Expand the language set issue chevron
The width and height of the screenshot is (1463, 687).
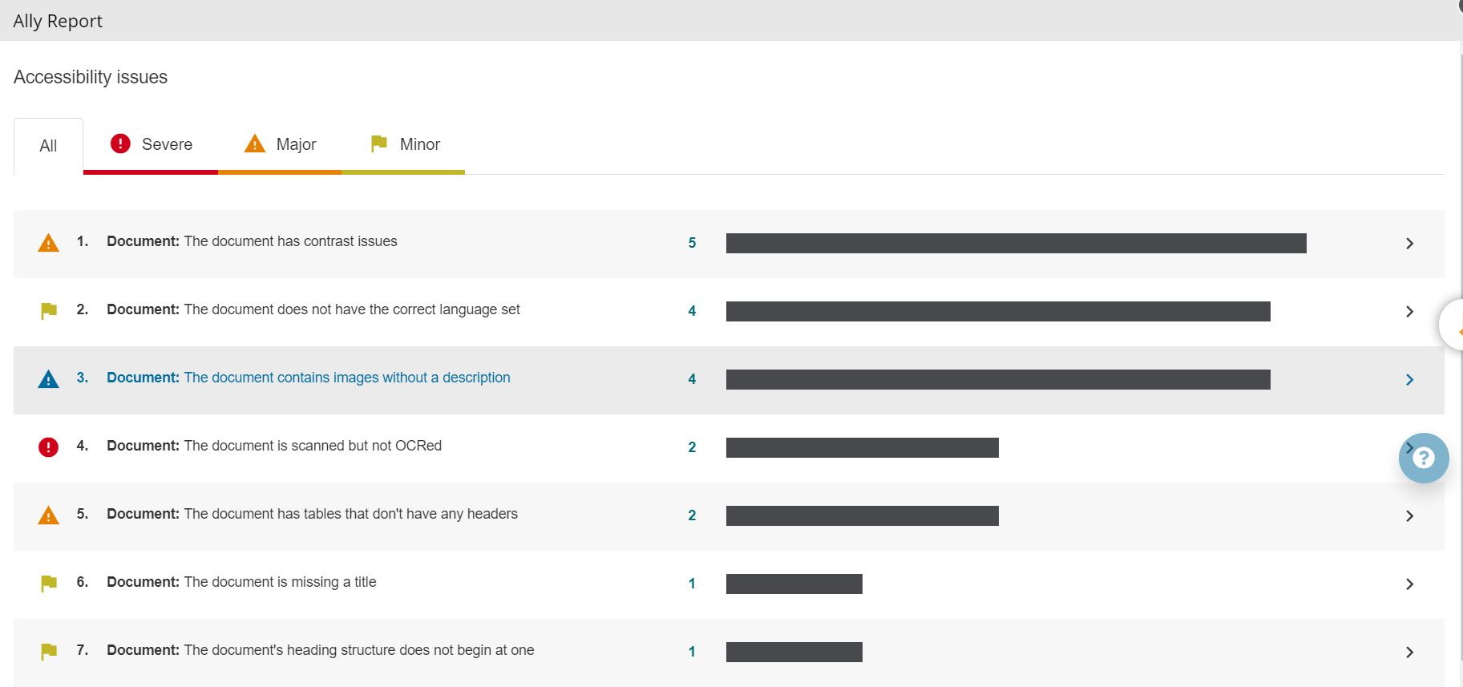(1409, 312)
